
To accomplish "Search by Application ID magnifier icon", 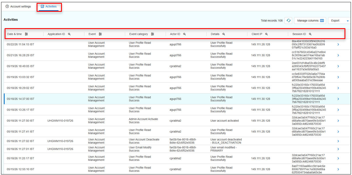I will click(69, 34).
